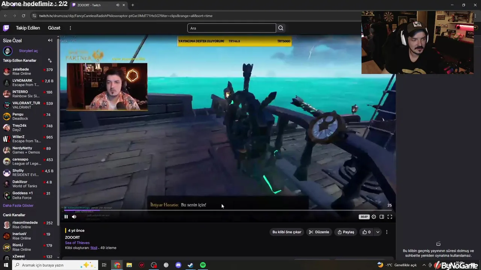Click Paylaş share button
This screenshot has height=270, width=481.
pos(346,232)
